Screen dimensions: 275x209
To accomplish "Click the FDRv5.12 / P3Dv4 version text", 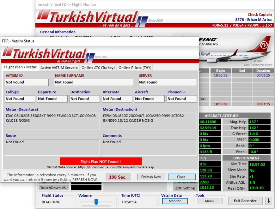I will (x=242, y=25).
